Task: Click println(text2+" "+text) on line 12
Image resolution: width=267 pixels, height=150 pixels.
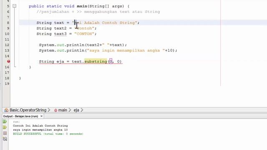Action: pyautogui.click(x=96, y=45)
